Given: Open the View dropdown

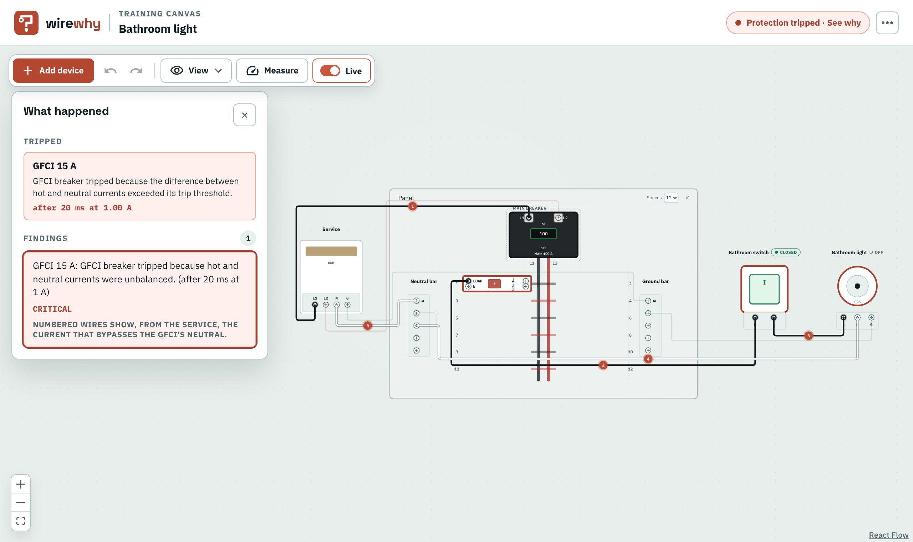Looking at the screenshot, I should click(x=196, y=71).
